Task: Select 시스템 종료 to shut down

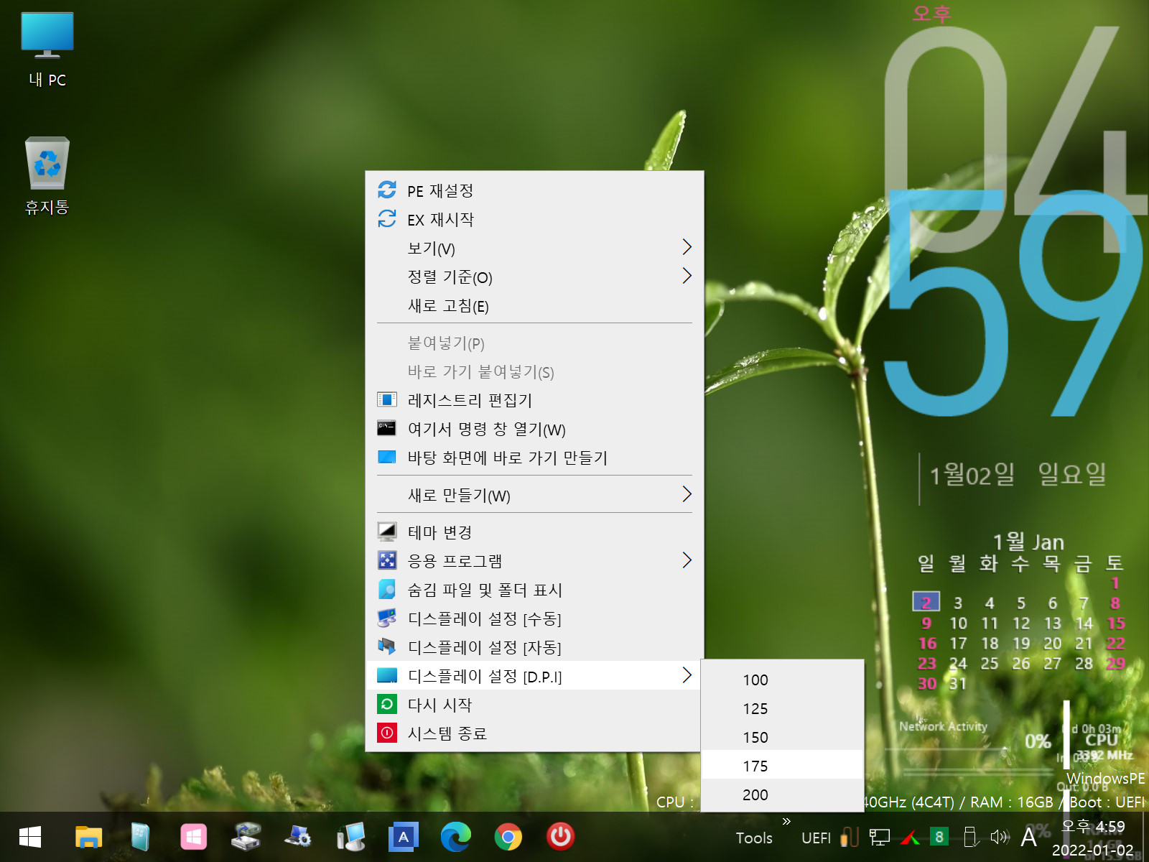Action: 534,733
